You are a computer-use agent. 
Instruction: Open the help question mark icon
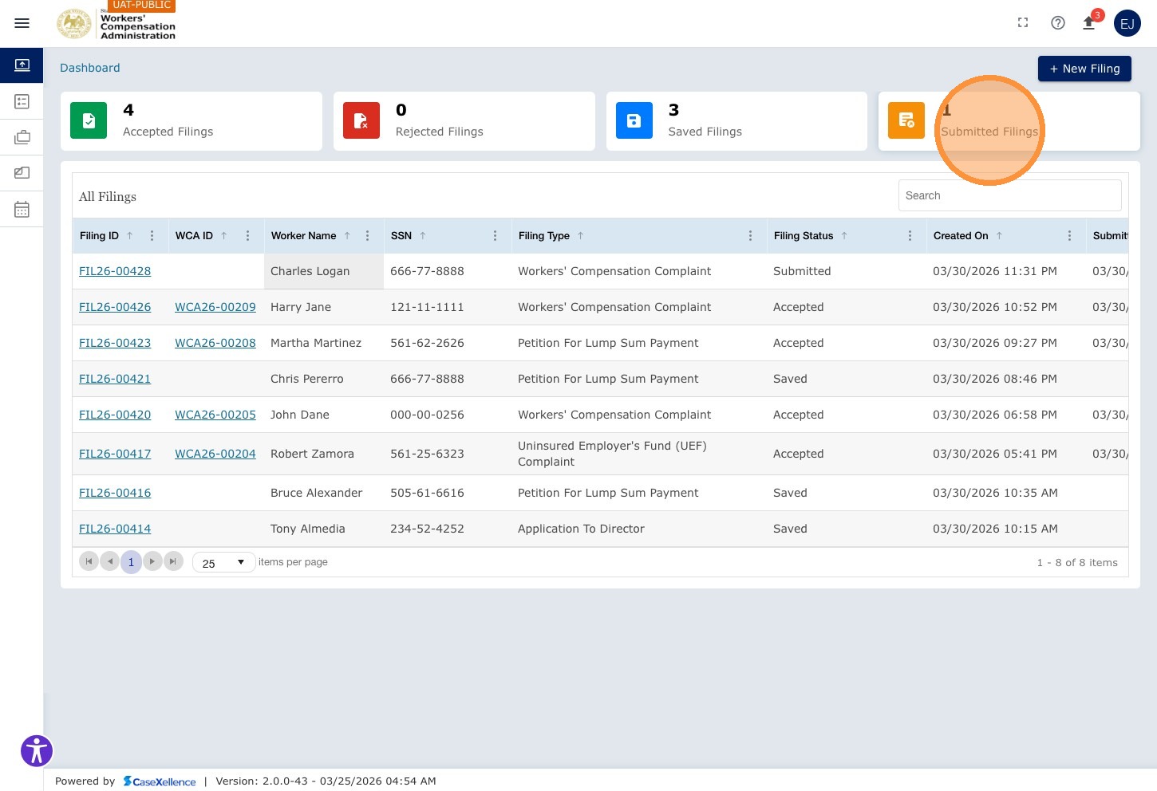tap(1058, 23)
